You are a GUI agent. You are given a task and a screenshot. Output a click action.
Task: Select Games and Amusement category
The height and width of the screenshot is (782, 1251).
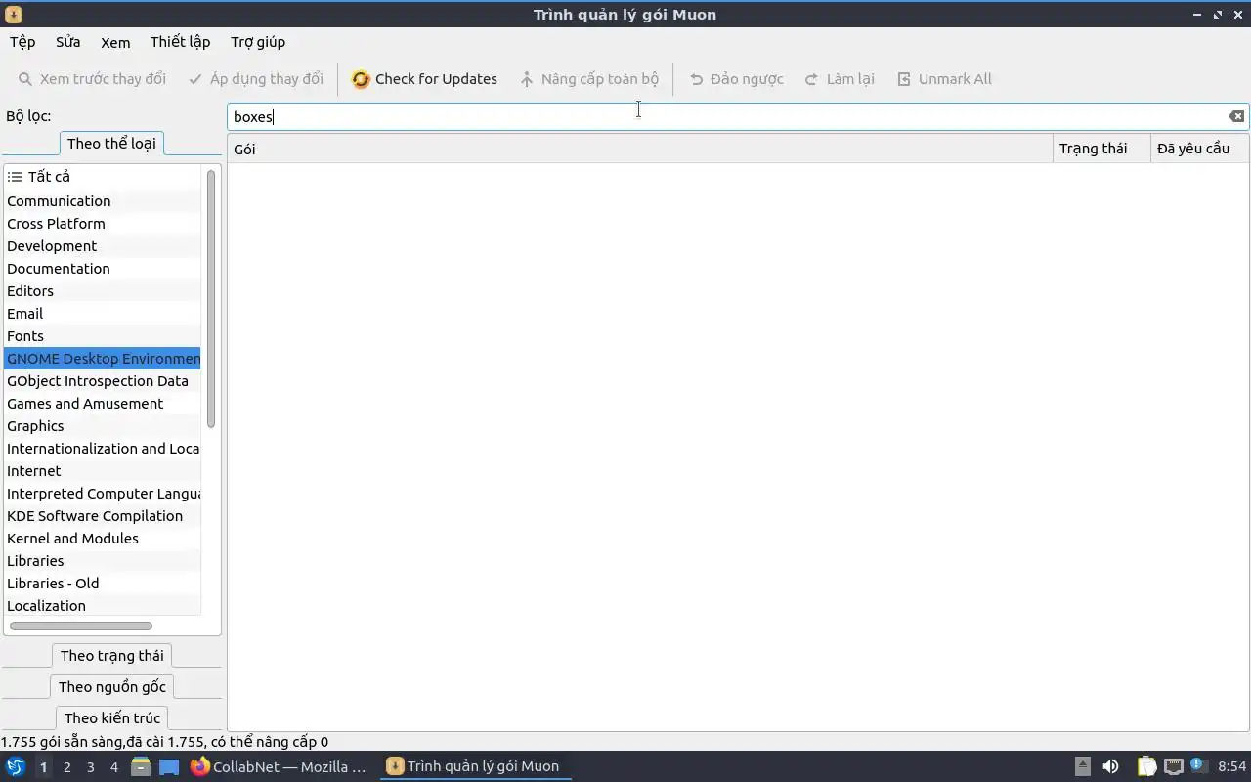[103, 404]
